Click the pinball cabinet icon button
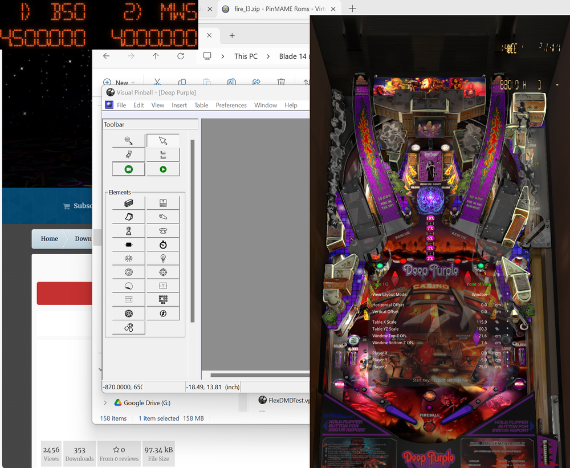 (x=129, y=155)
